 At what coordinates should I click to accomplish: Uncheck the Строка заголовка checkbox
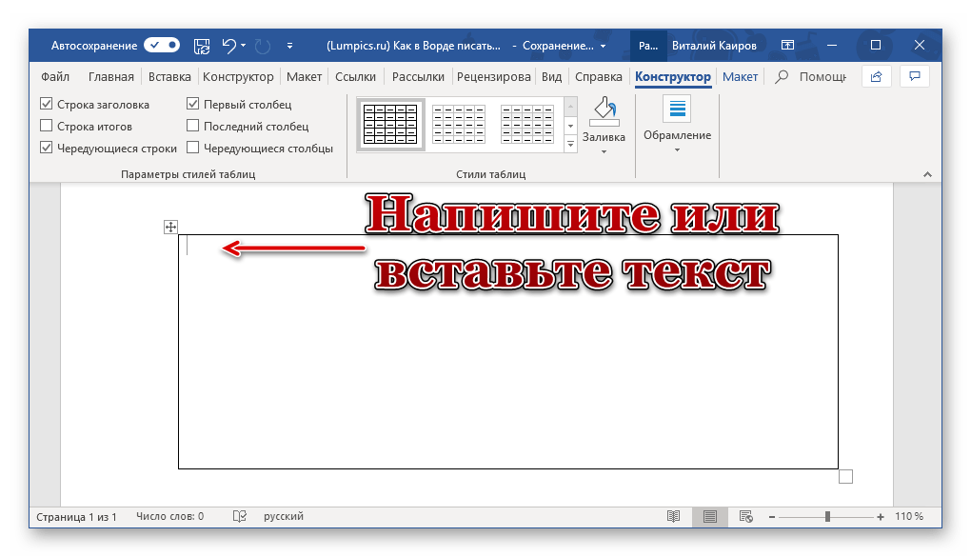[47, 105]
